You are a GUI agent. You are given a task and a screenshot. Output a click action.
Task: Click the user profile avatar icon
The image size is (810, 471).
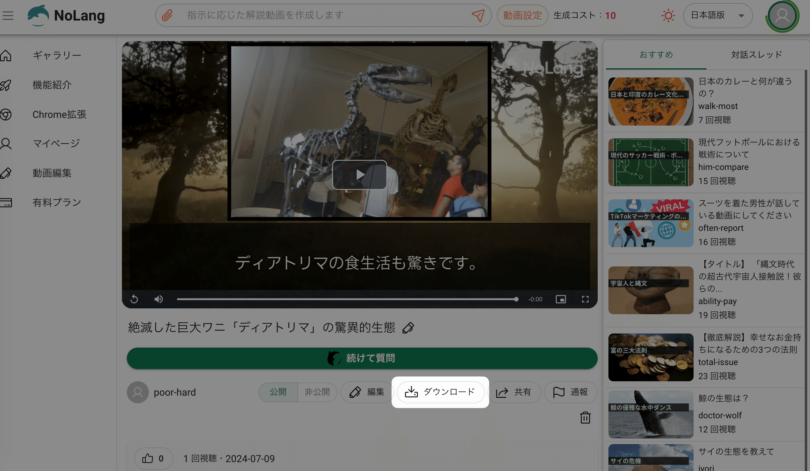(782, 15)
